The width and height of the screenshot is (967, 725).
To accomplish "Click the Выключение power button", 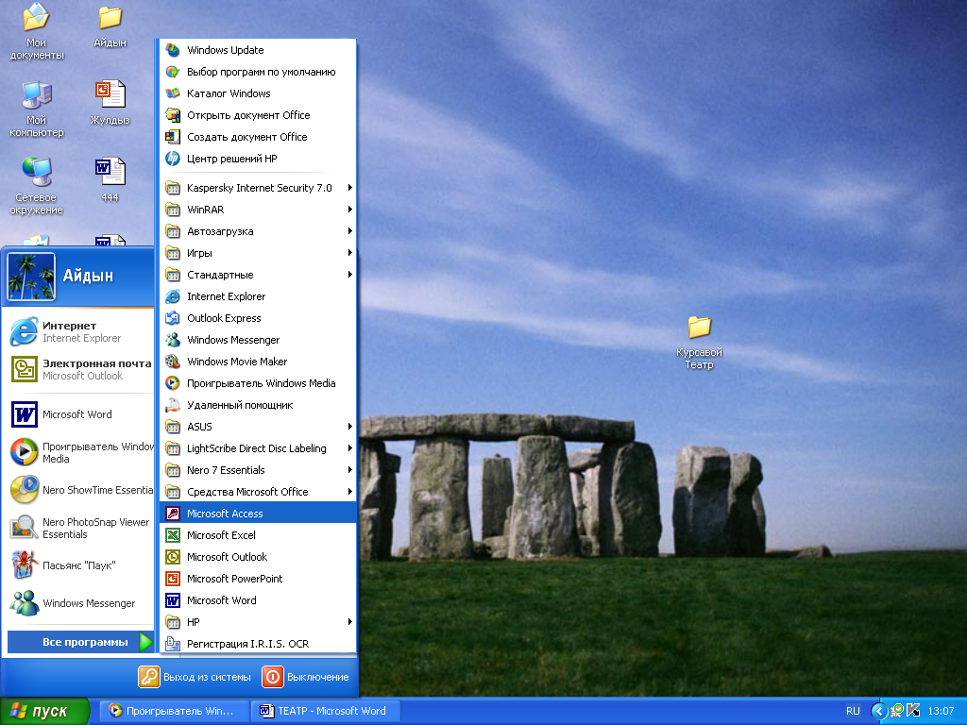I will (x=306, y=677).
